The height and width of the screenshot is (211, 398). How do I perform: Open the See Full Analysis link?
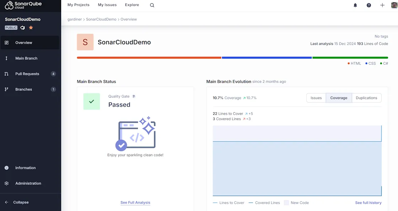point(135,202)
